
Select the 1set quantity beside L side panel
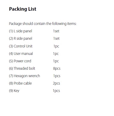coord(56,31)
